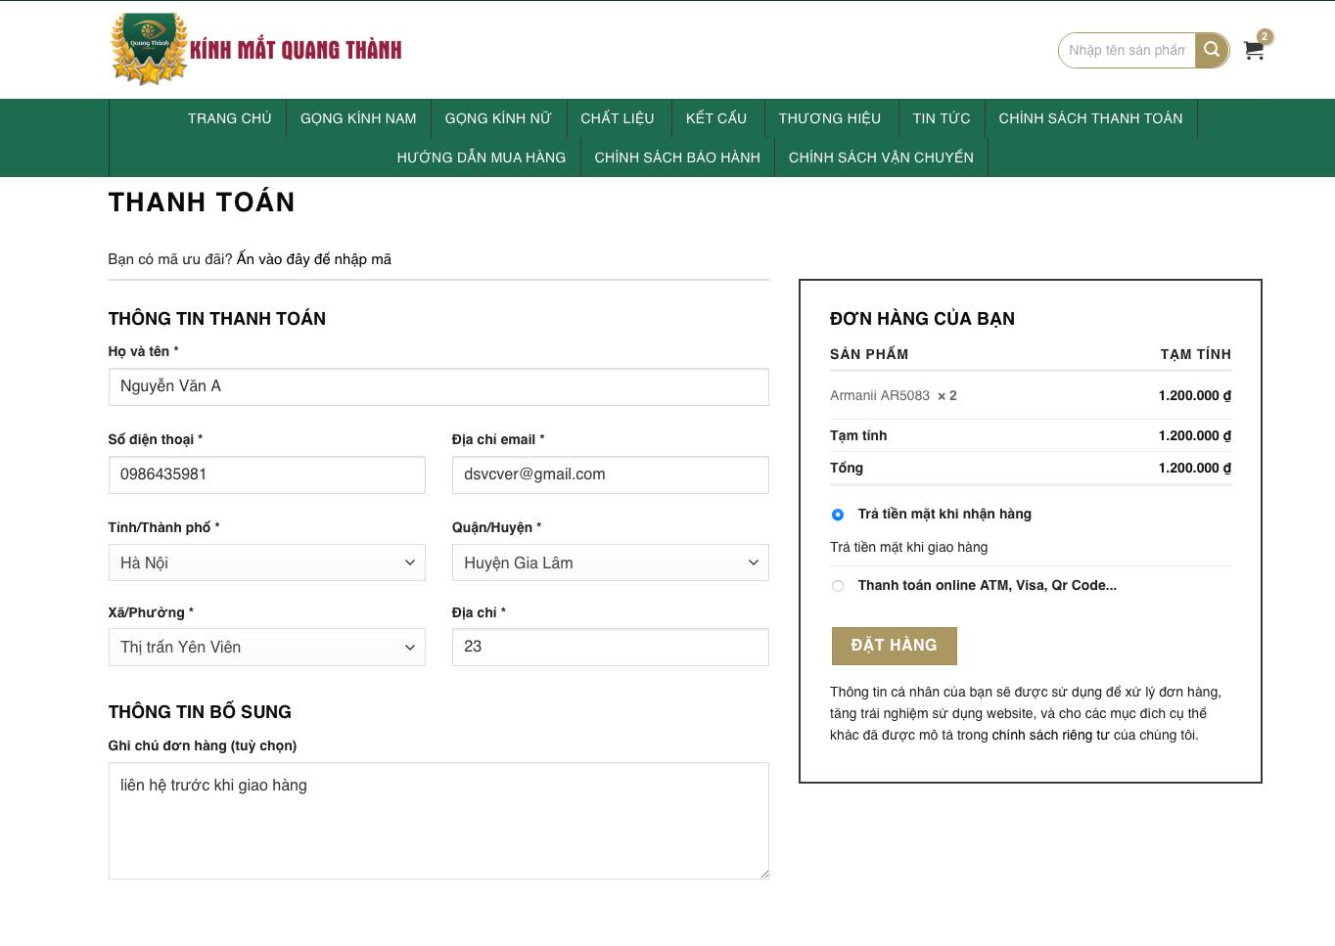Click the product search text box
The height and width of the screenshot is (946, 1335).
[x=1127, y=50]
